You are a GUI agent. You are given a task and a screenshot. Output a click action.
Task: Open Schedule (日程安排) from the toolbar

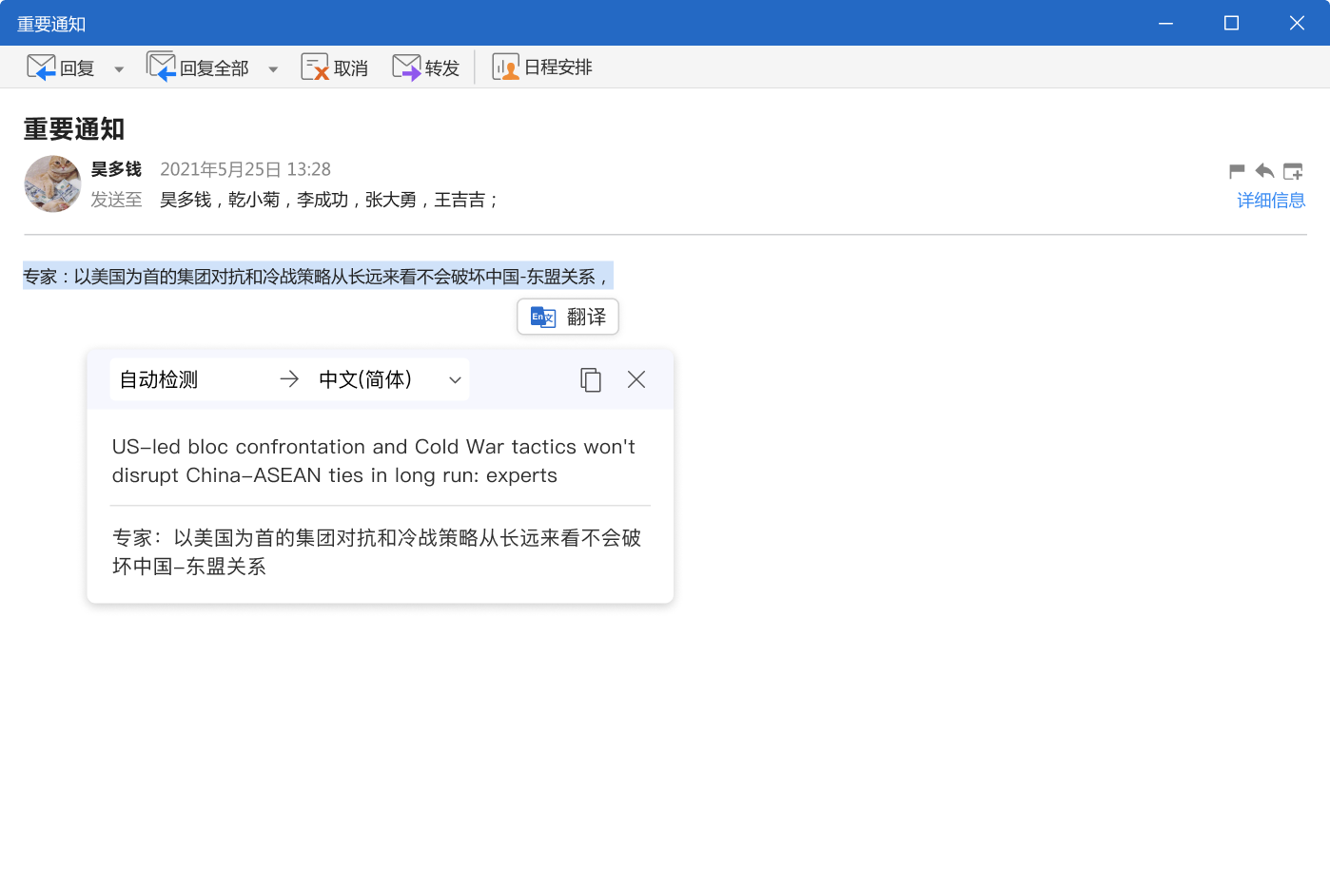point(542,67)
